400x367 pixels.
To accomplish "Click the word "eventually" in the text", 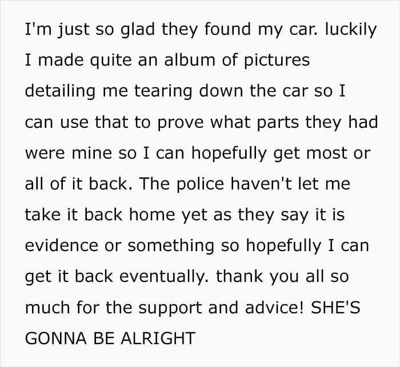I will pos(164,277).
